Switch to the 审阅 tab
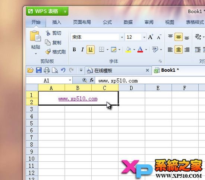Image resolution: width=205 pixels, height=180 pixels. (x=149, y=22)
